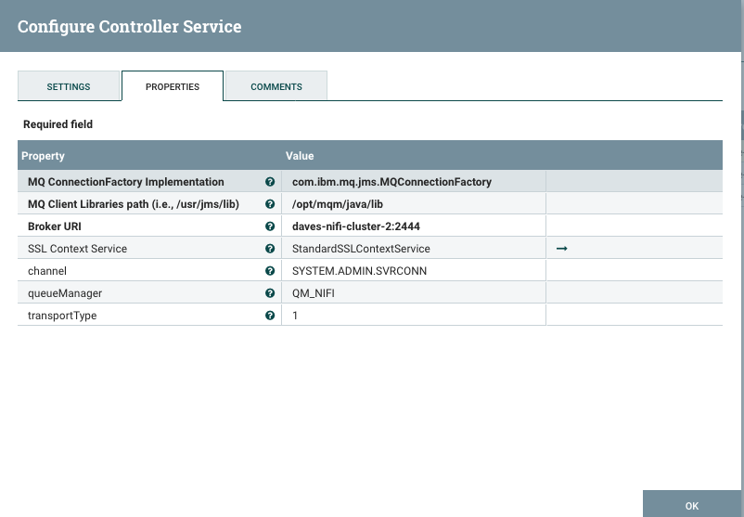744x517 pixels.
Task: Switch to the Settings tab
Action: 69,86
